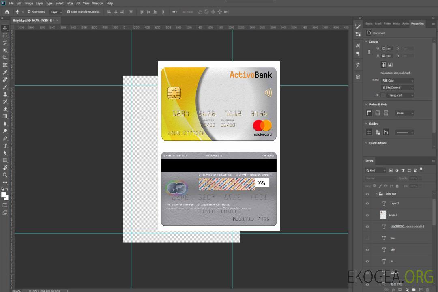
Task: Set canvas to portrait orientation
Action: 384,65
